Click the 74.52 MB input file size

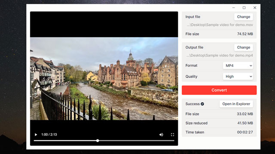245,34
